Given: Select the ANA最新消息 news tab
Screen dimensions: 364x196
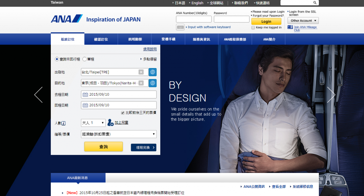Looking at the screenshot, I should (78, 178).
